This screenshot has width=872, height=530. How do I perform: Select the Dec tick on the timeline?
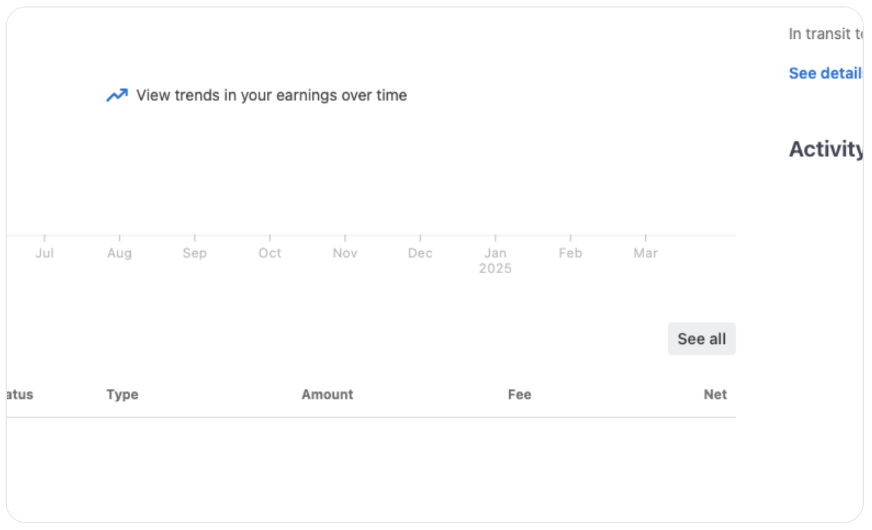click(420, 253)
